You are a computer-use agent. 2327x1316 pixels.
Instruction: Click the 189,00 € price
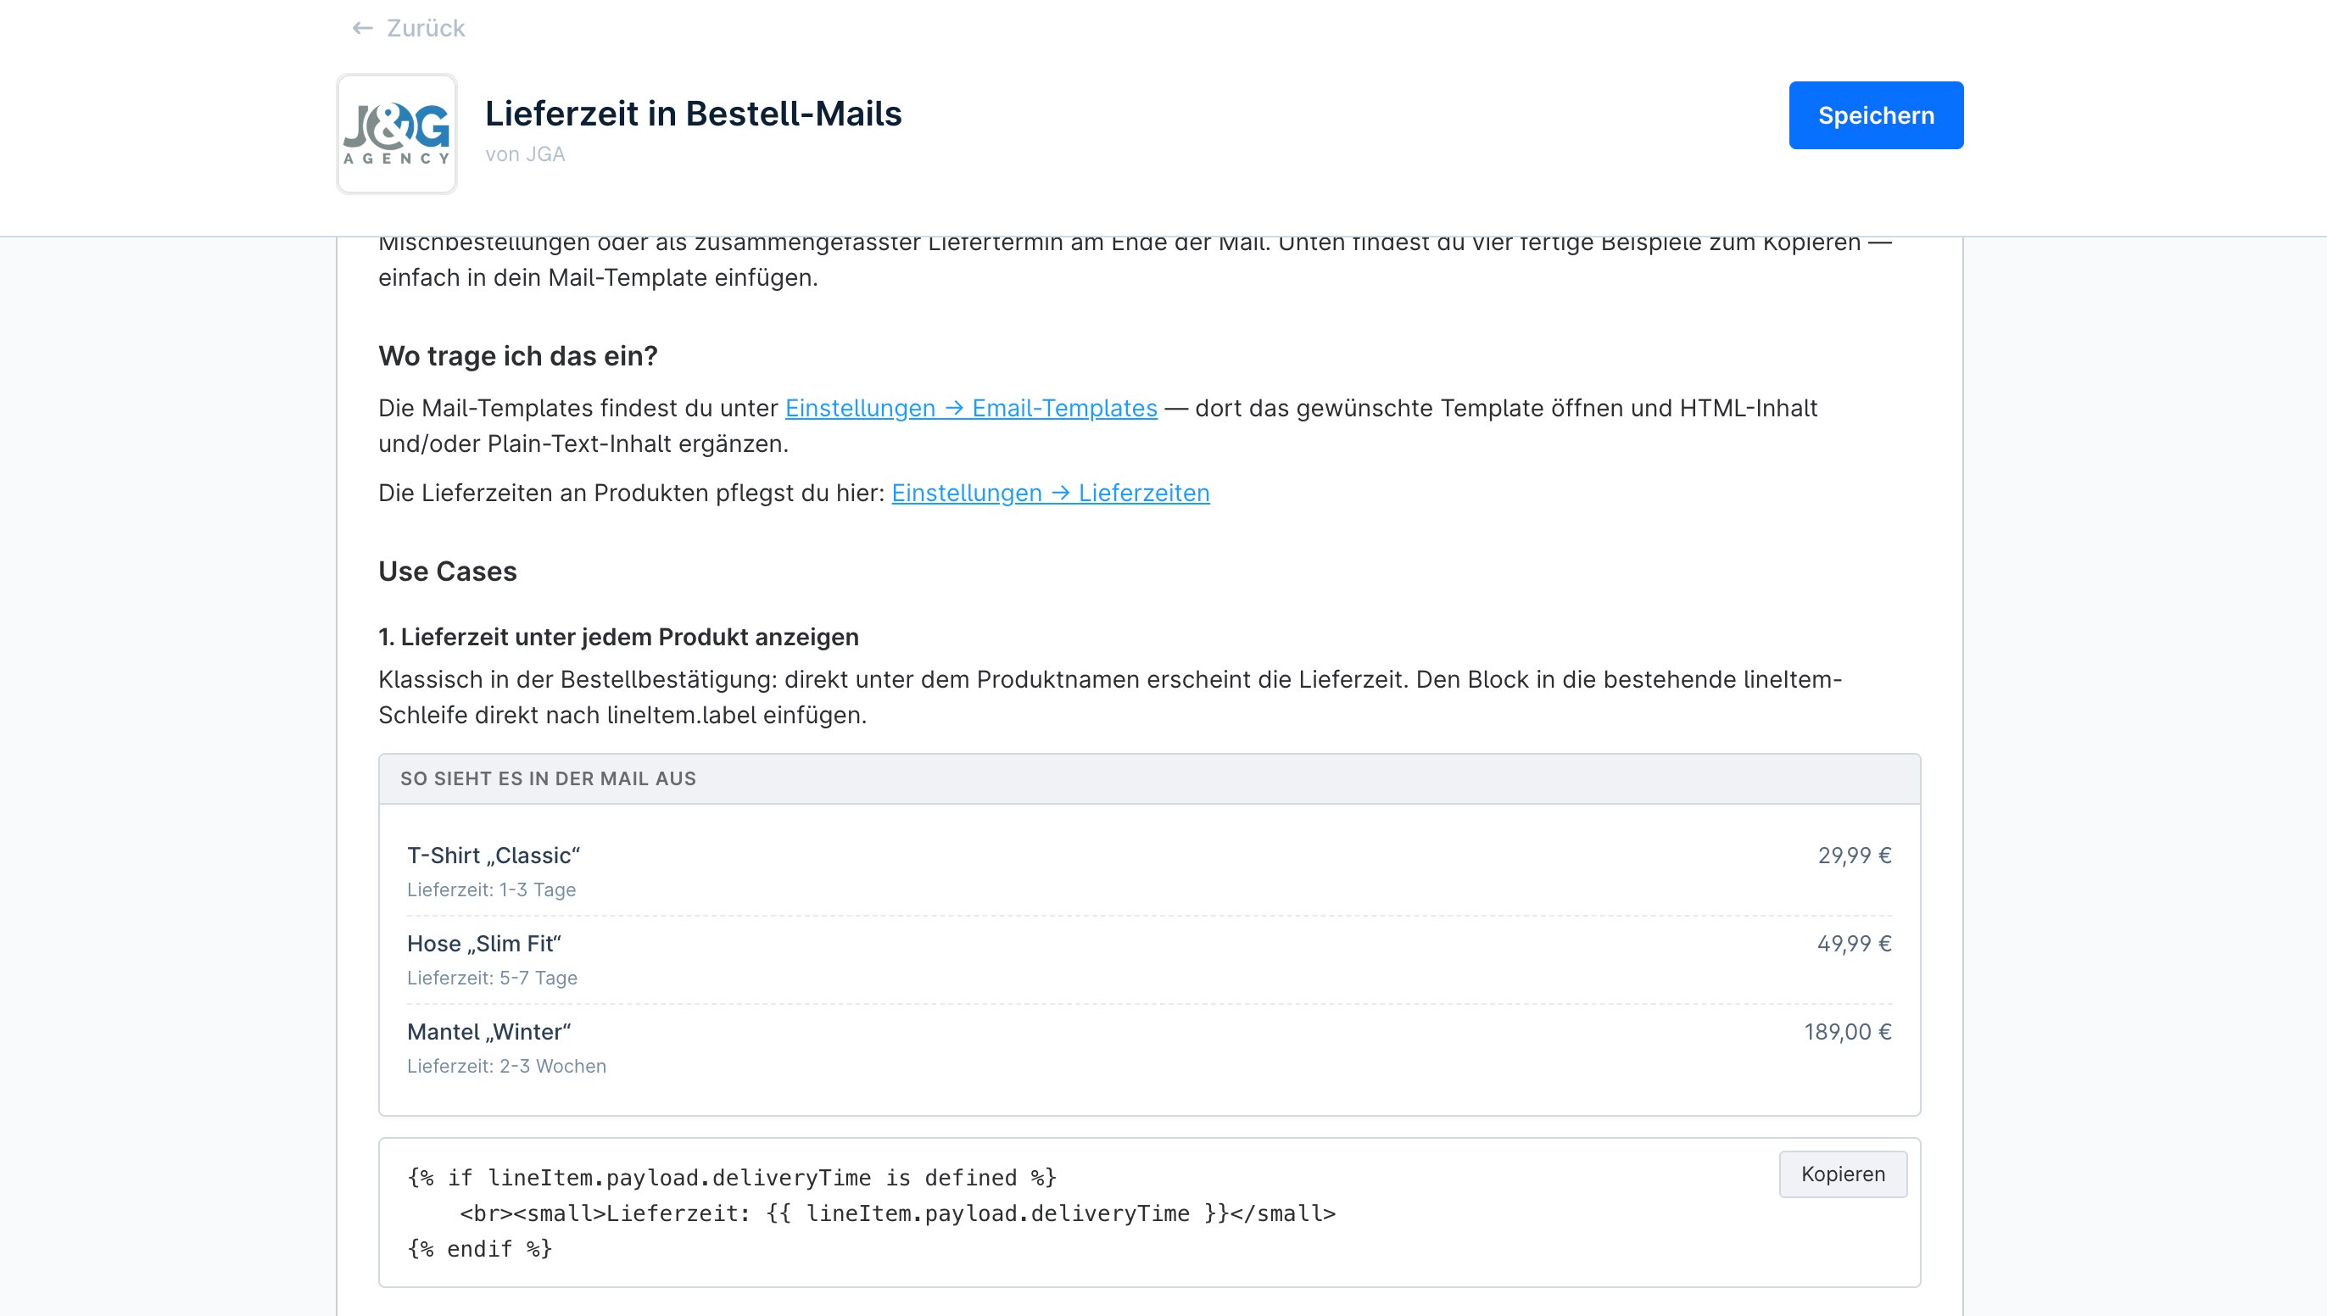click(1847, 1032)
